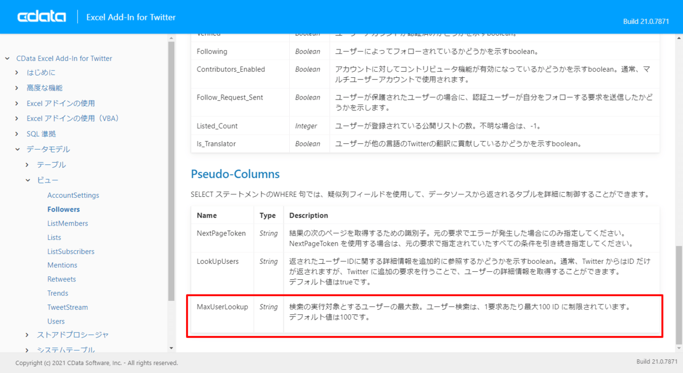Open the Lists view page
This screenshot has height=373, width=683.
coord(54,238)
